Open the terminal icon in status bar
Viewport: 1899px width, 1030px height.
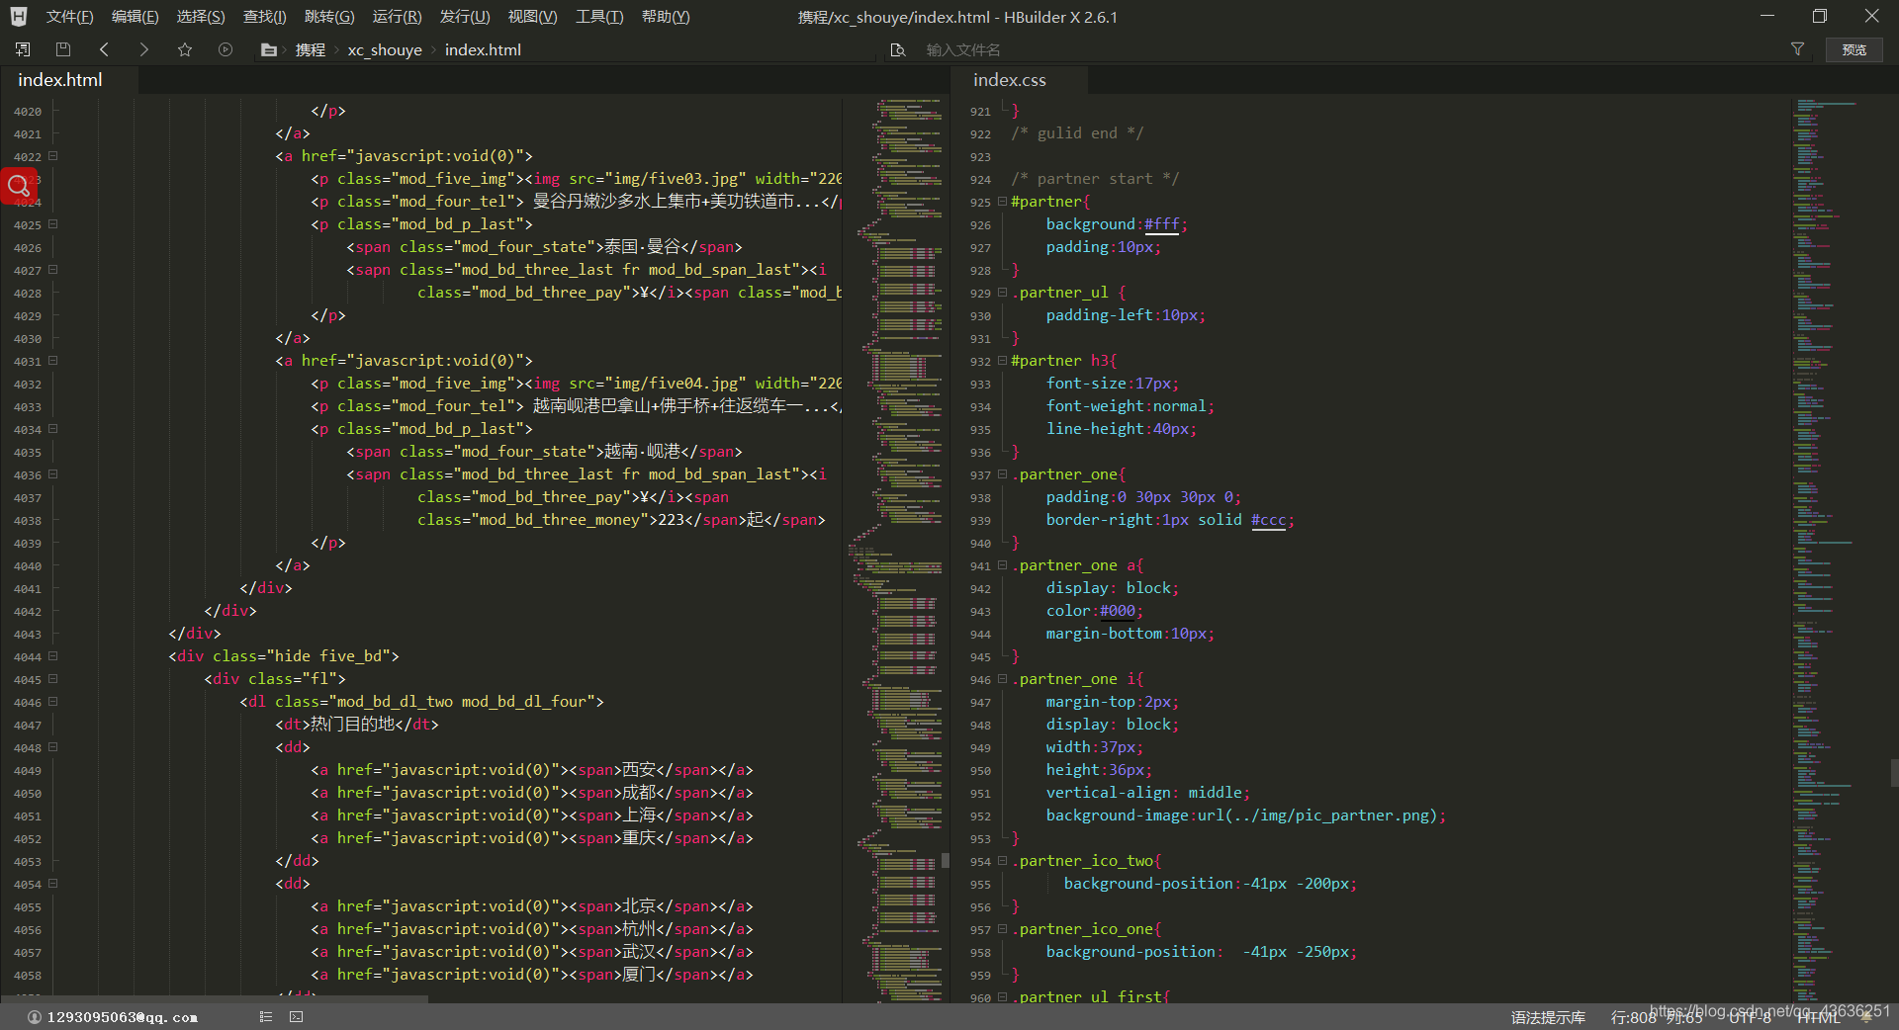click(297, 1016)
